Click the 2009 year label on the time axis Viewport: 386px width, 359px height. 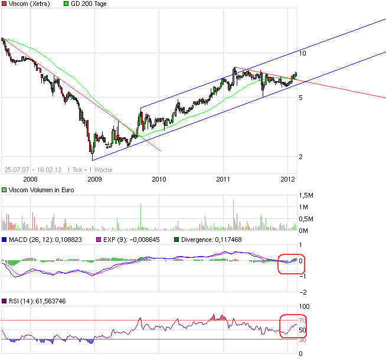tap(94, 179)
